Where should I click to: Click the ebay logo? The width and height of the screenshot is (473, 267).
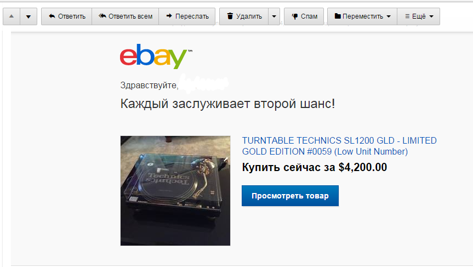click(156, 56)
